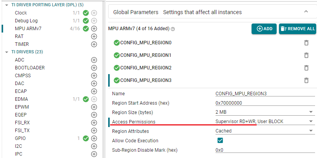Collapse TI Driver Porting Layer group

click(7, 5)
